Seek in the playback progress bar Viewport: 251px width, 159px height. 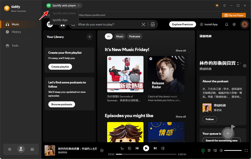tap(146, 154)
